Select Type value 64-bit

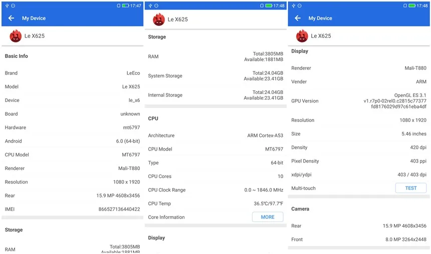(x=277, y=162)
